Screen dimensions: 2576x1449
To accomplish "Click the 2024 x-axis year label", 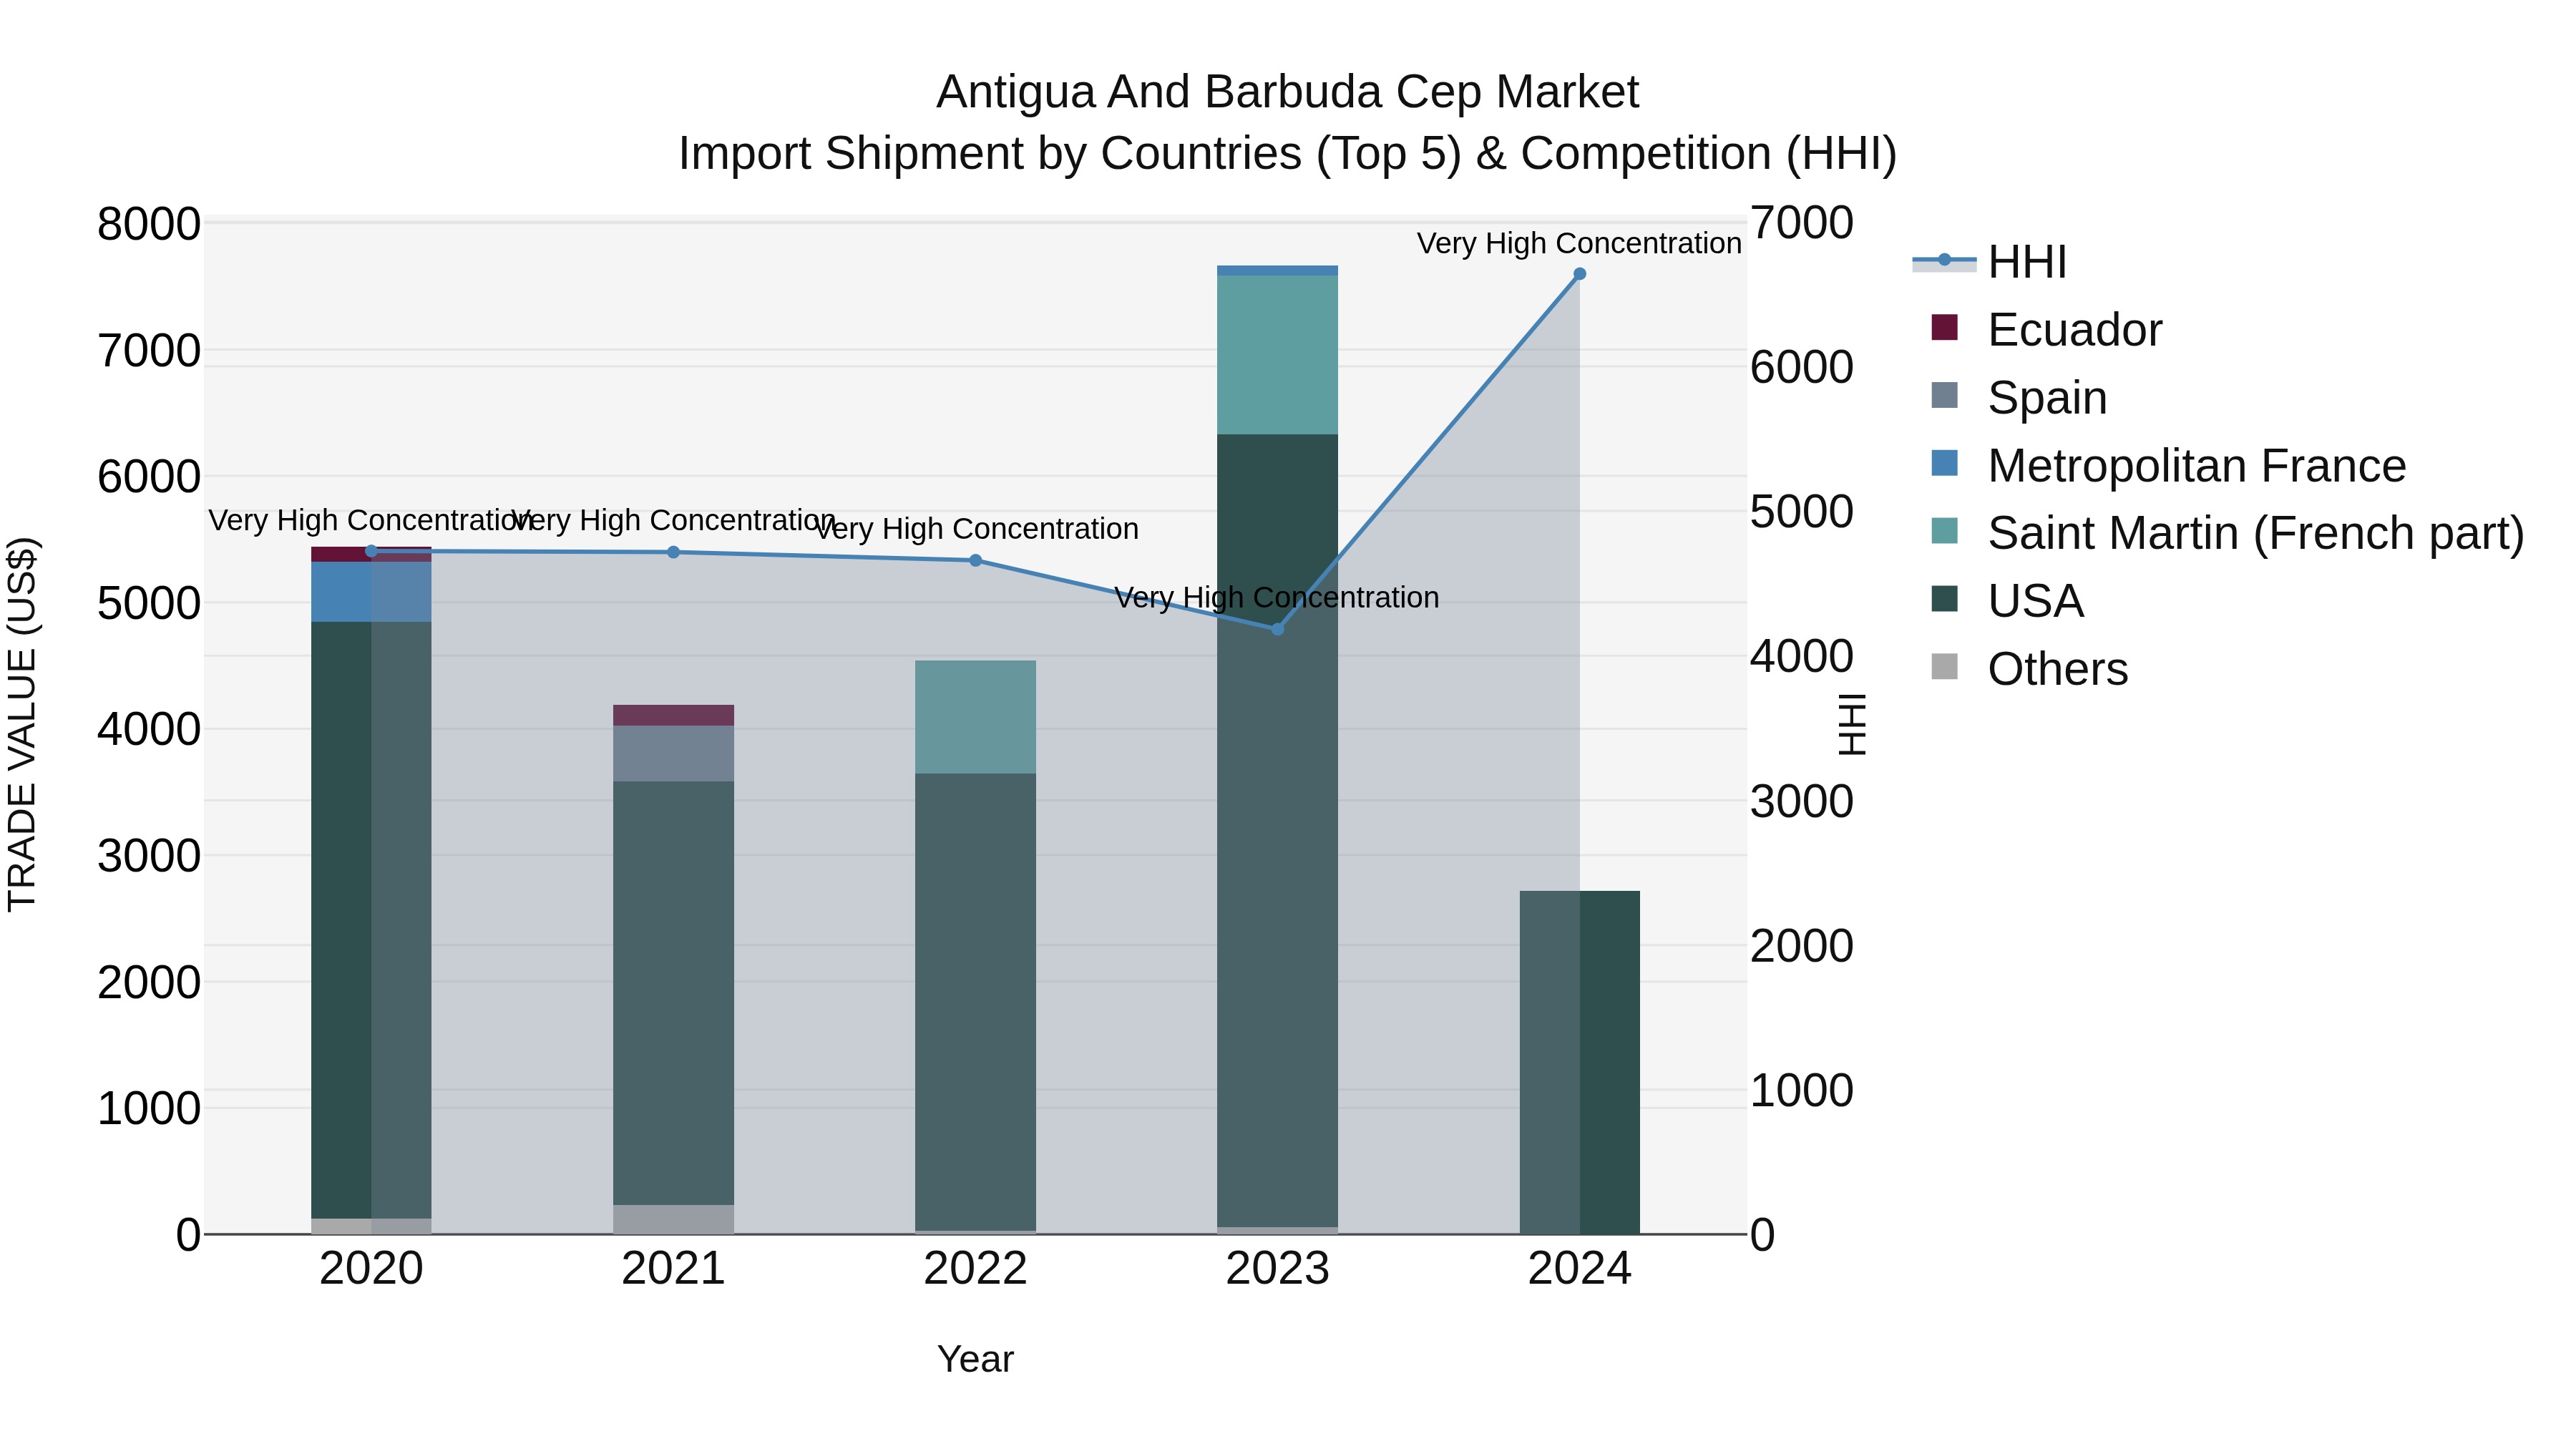I will (x=1580, y=1269).
